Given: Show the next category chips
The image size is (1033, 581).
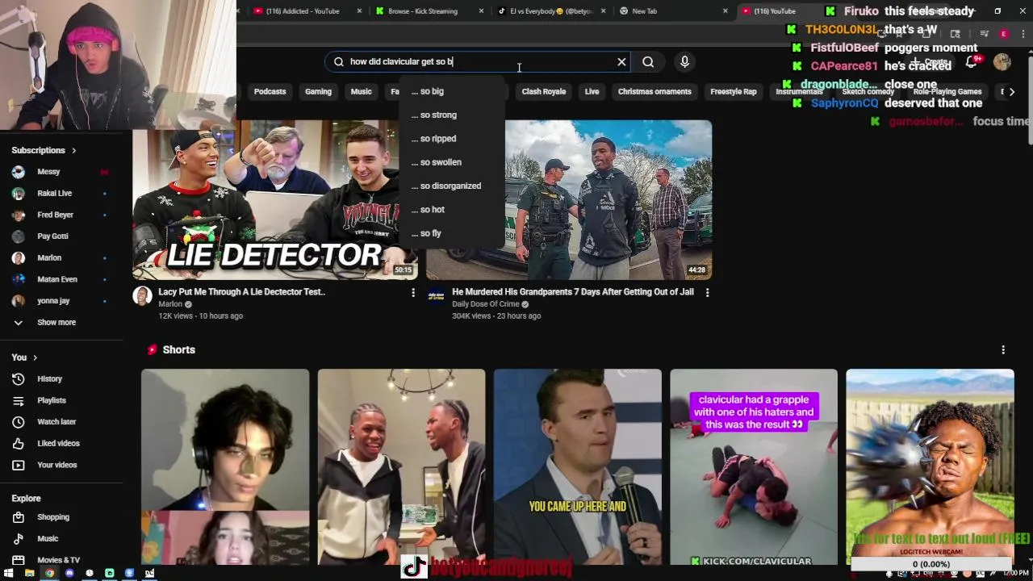Looking at the screenshot, I should (1011, 91).
